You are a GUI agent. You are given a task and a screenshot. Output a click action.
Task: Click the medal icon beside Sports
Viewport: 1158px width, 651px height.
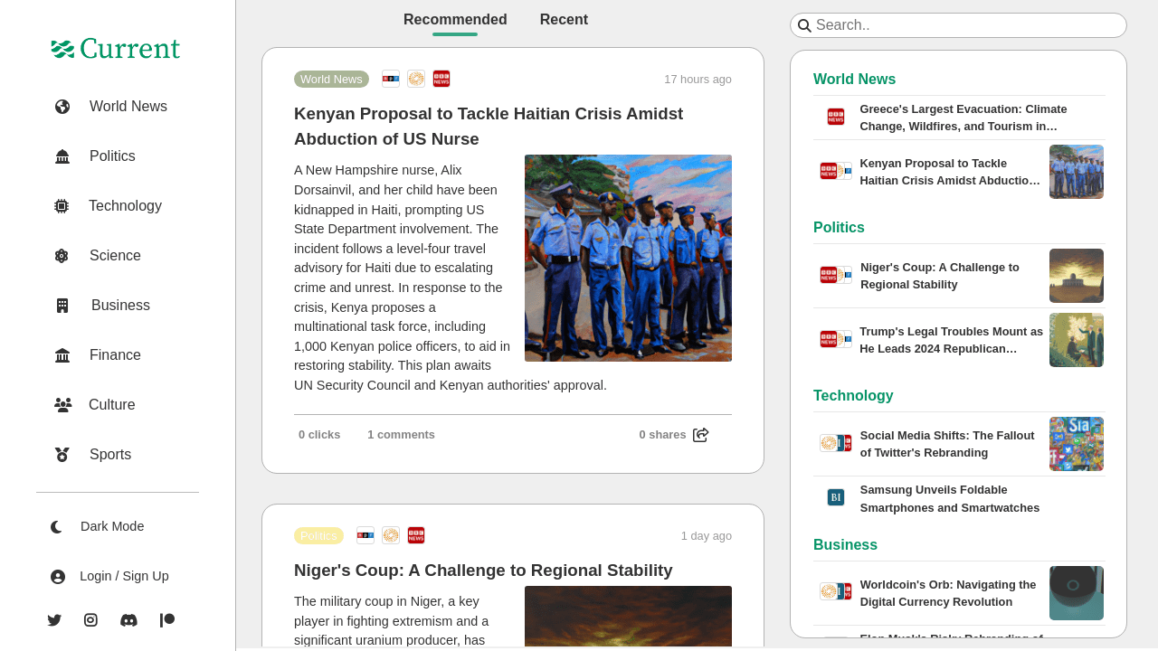[62, 455]
